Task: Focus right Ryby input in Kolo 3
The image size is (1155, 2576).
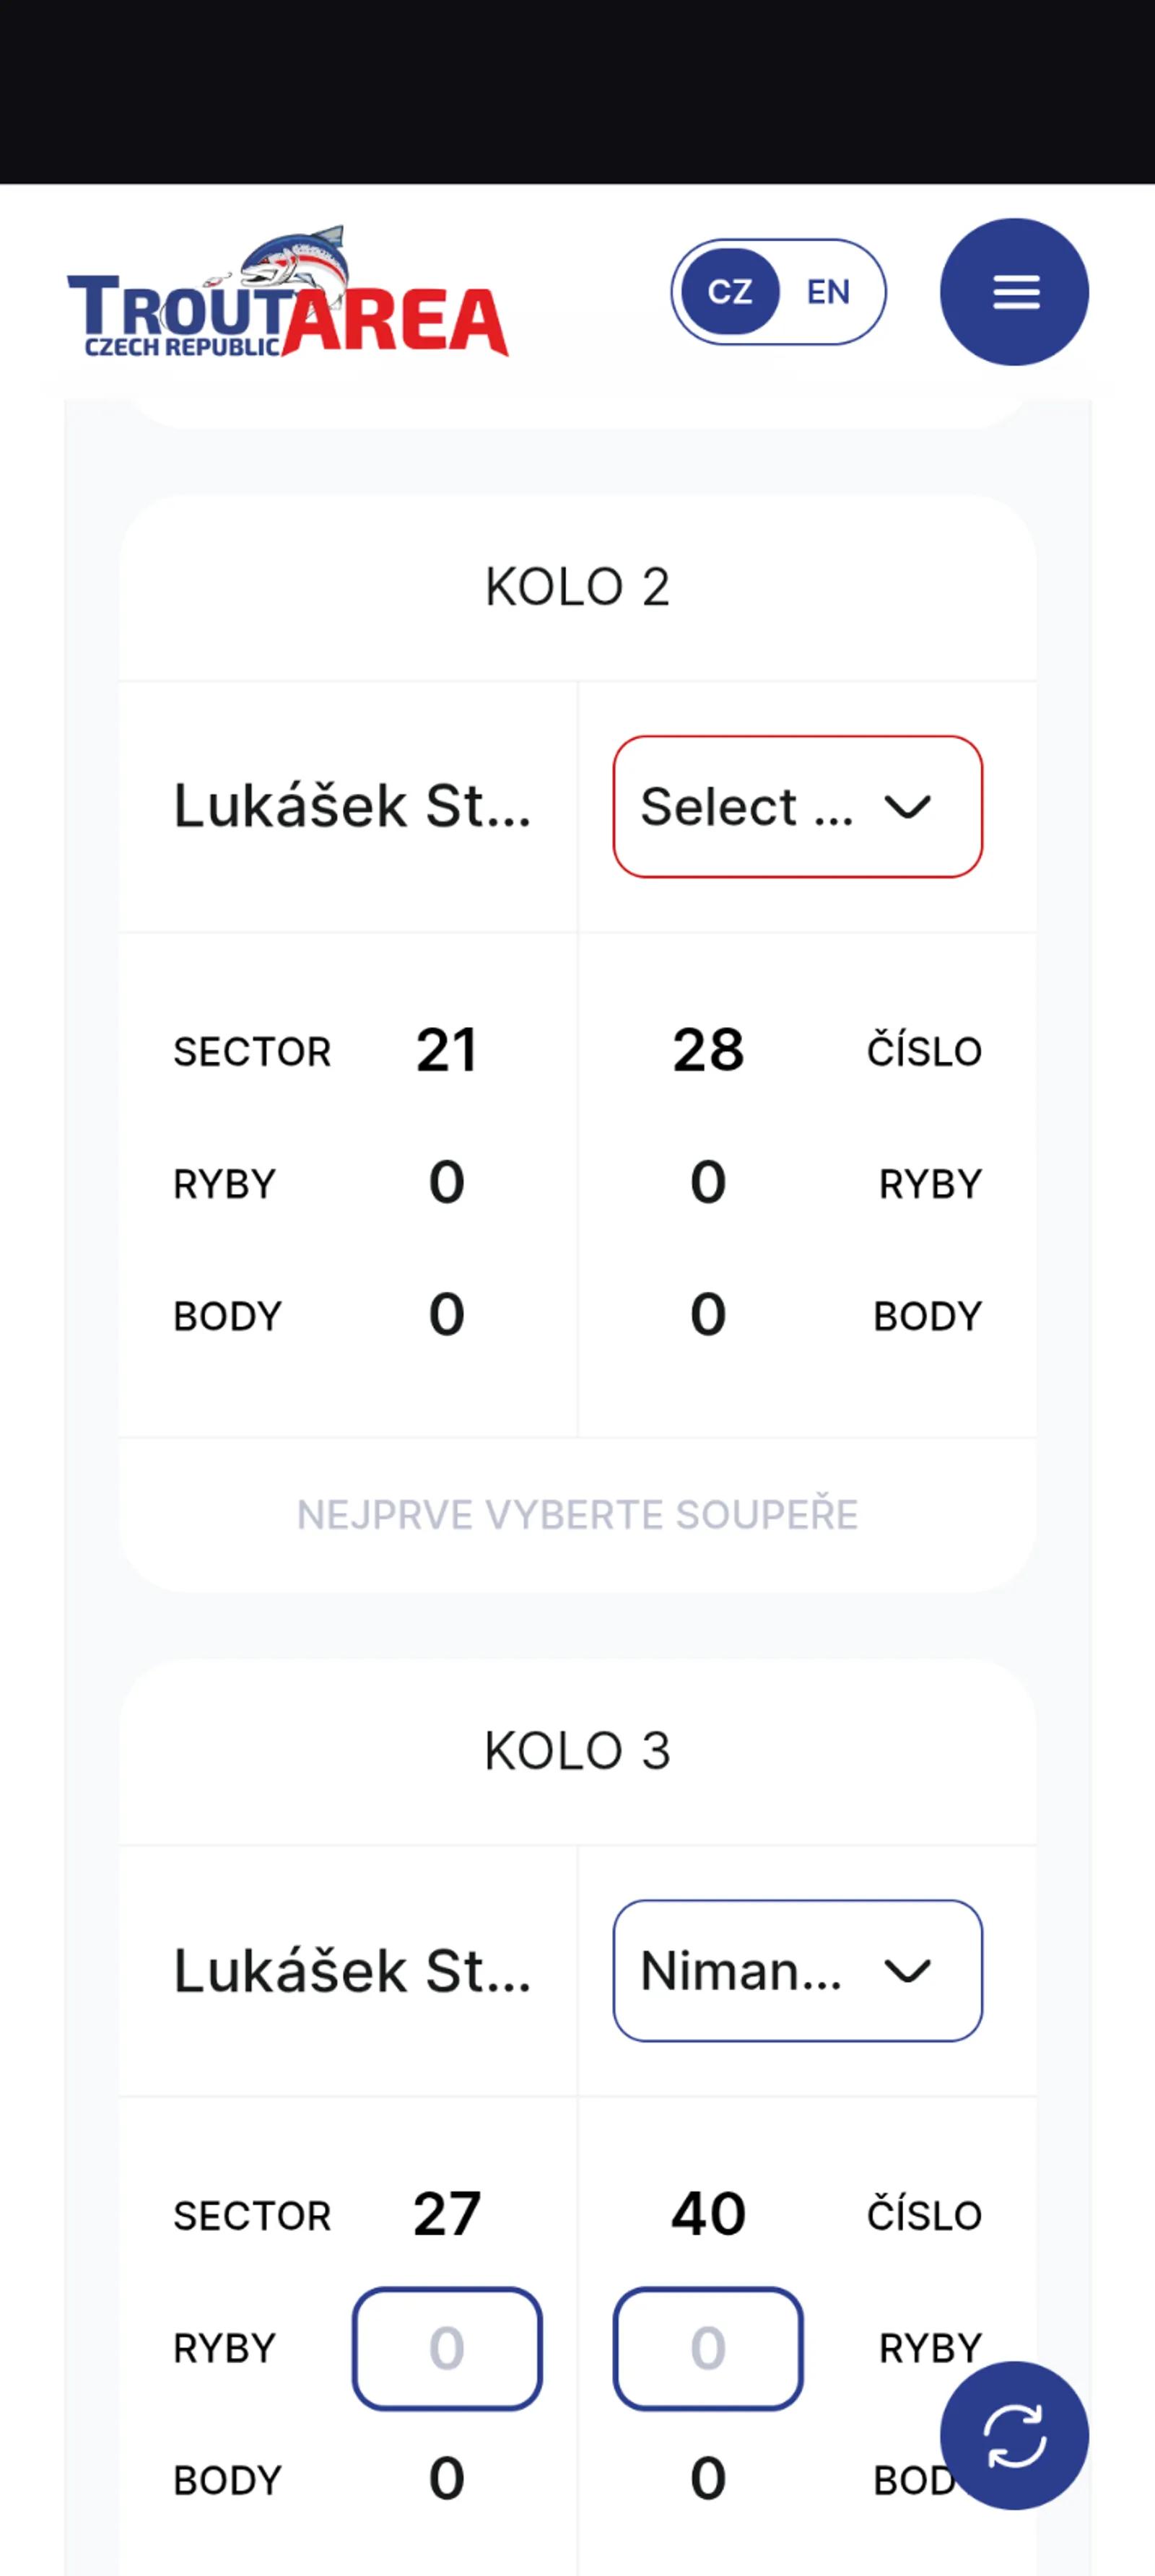Action: 708,2348
